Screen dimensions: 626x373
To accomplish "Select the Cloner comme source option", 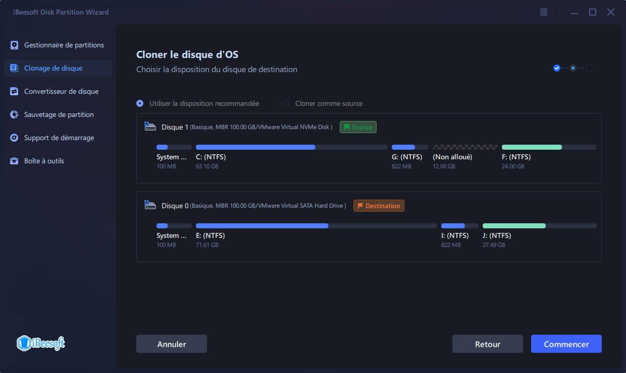I will click(286, 103).
